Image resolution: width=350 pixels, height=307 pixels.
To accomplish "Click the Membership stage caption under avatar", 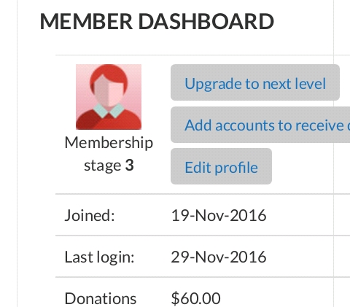I will tap(109, 154).
